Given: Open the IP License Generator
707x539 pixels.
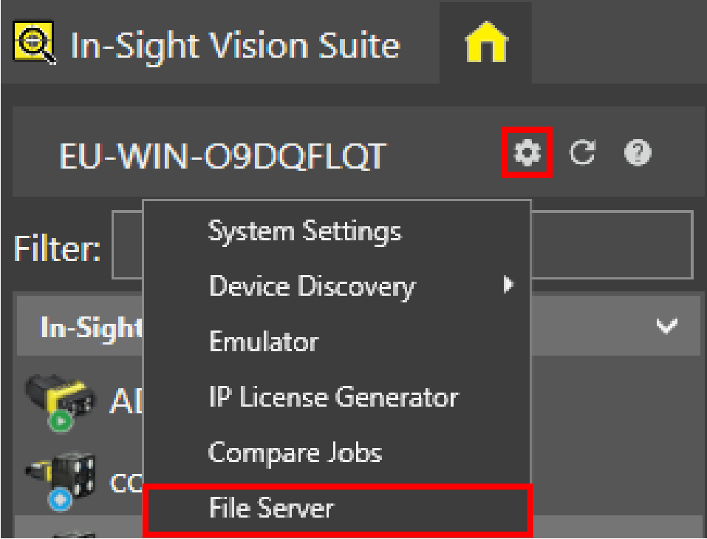Looking at the screenshot, I should tap(333, 397).
